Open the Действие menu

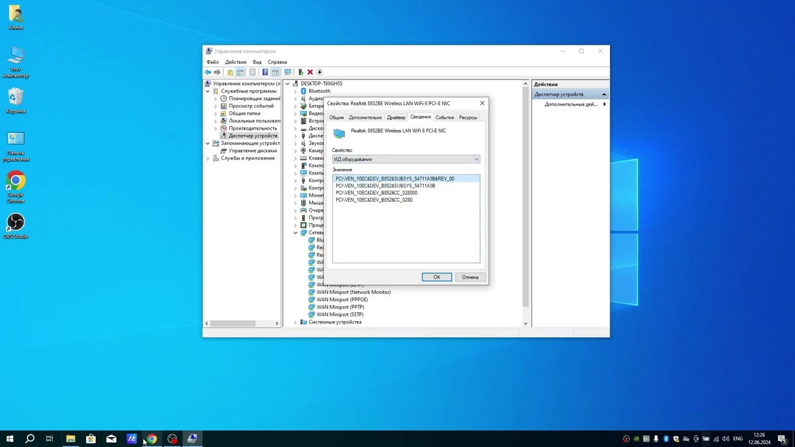235,62
